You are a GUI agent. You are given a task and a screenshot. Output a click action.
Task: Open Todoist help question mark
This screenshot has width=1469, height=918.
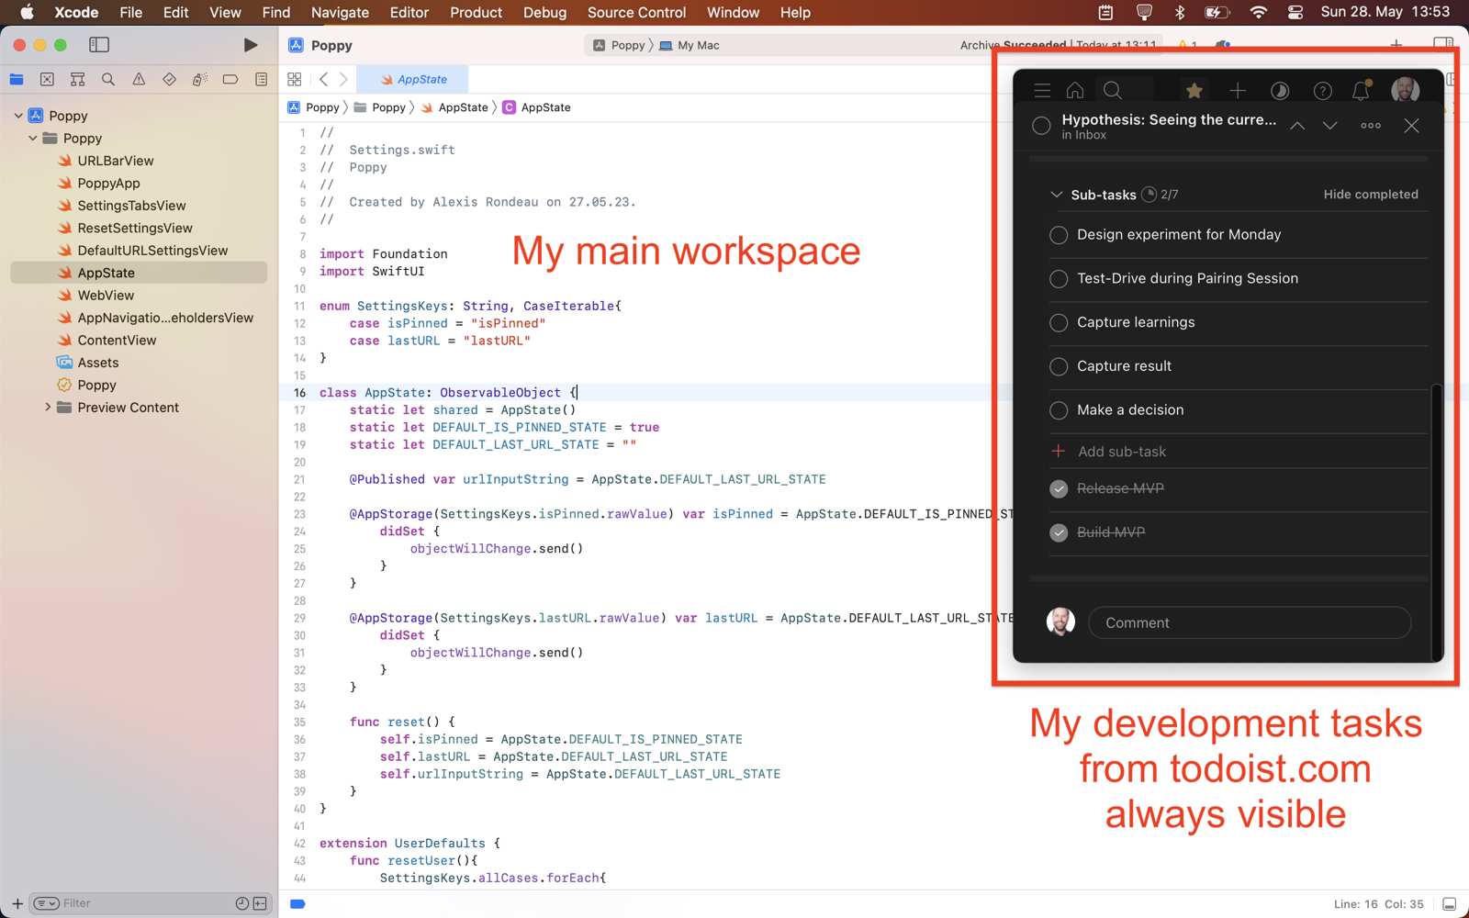tap(1322, 91)
